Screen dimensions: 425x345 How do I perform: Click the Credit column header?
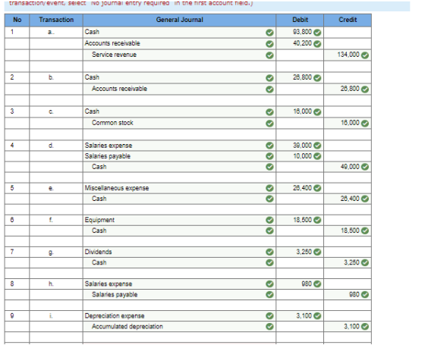(x=348, y=20)
